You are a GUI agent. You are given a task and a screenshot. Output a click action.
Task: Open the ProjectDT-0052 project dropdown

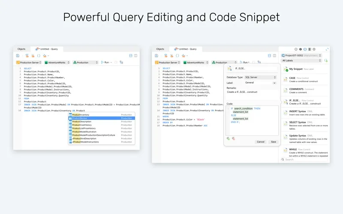coord(301,56)
